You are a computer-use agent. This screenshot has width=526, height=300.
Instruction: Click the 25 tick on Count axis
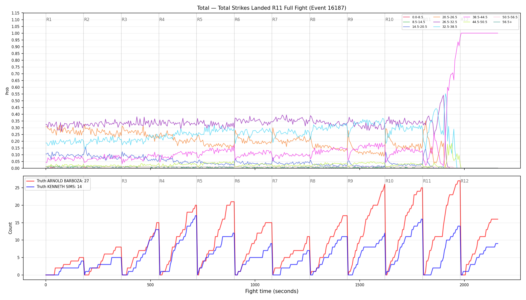click(x=17, y=188)
